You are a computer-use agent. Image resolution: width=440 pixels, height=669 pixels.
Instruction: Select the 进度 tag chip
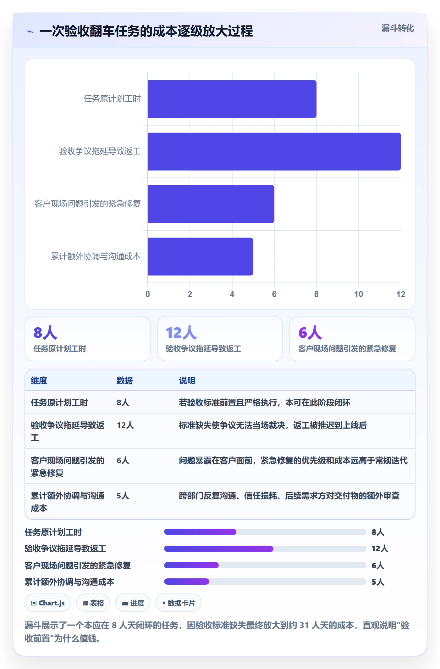[133, 603]
